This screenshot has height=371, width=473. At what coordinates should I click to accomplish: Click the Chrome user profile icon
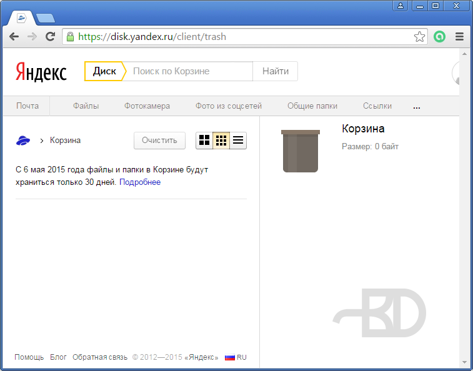click(x=401, y=6)
